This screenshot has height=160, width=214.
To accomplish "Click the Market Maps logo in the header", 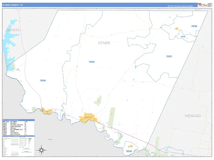I will tap(203, 5).
